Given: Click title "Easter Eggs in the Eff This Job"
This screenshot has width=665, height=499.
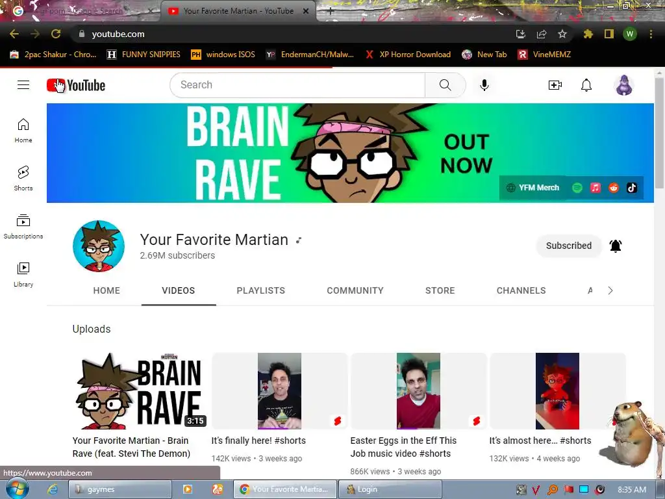Looking at the screenshot, I should [x=403, y=447].
